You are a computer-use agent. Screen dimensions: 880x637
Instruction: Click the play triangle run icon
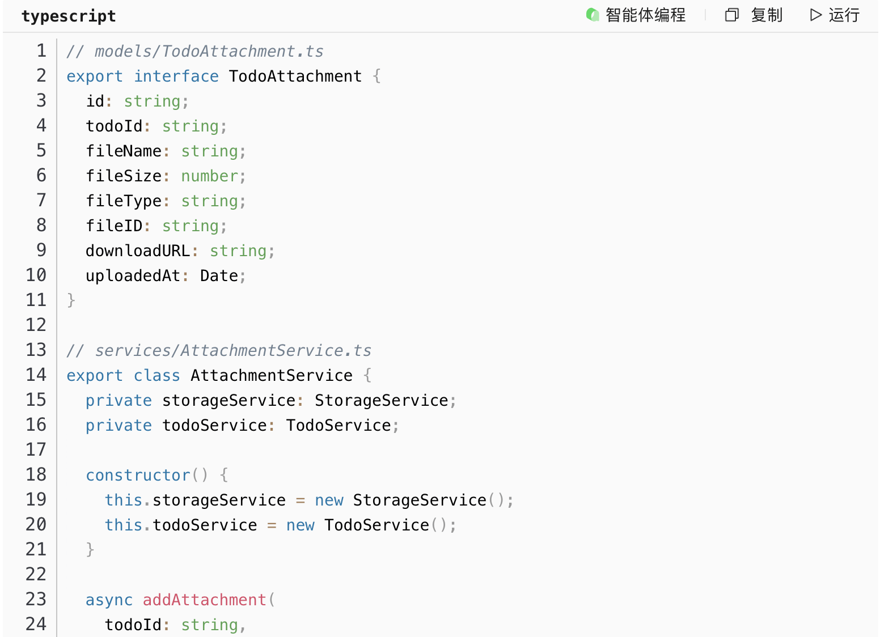815,15
